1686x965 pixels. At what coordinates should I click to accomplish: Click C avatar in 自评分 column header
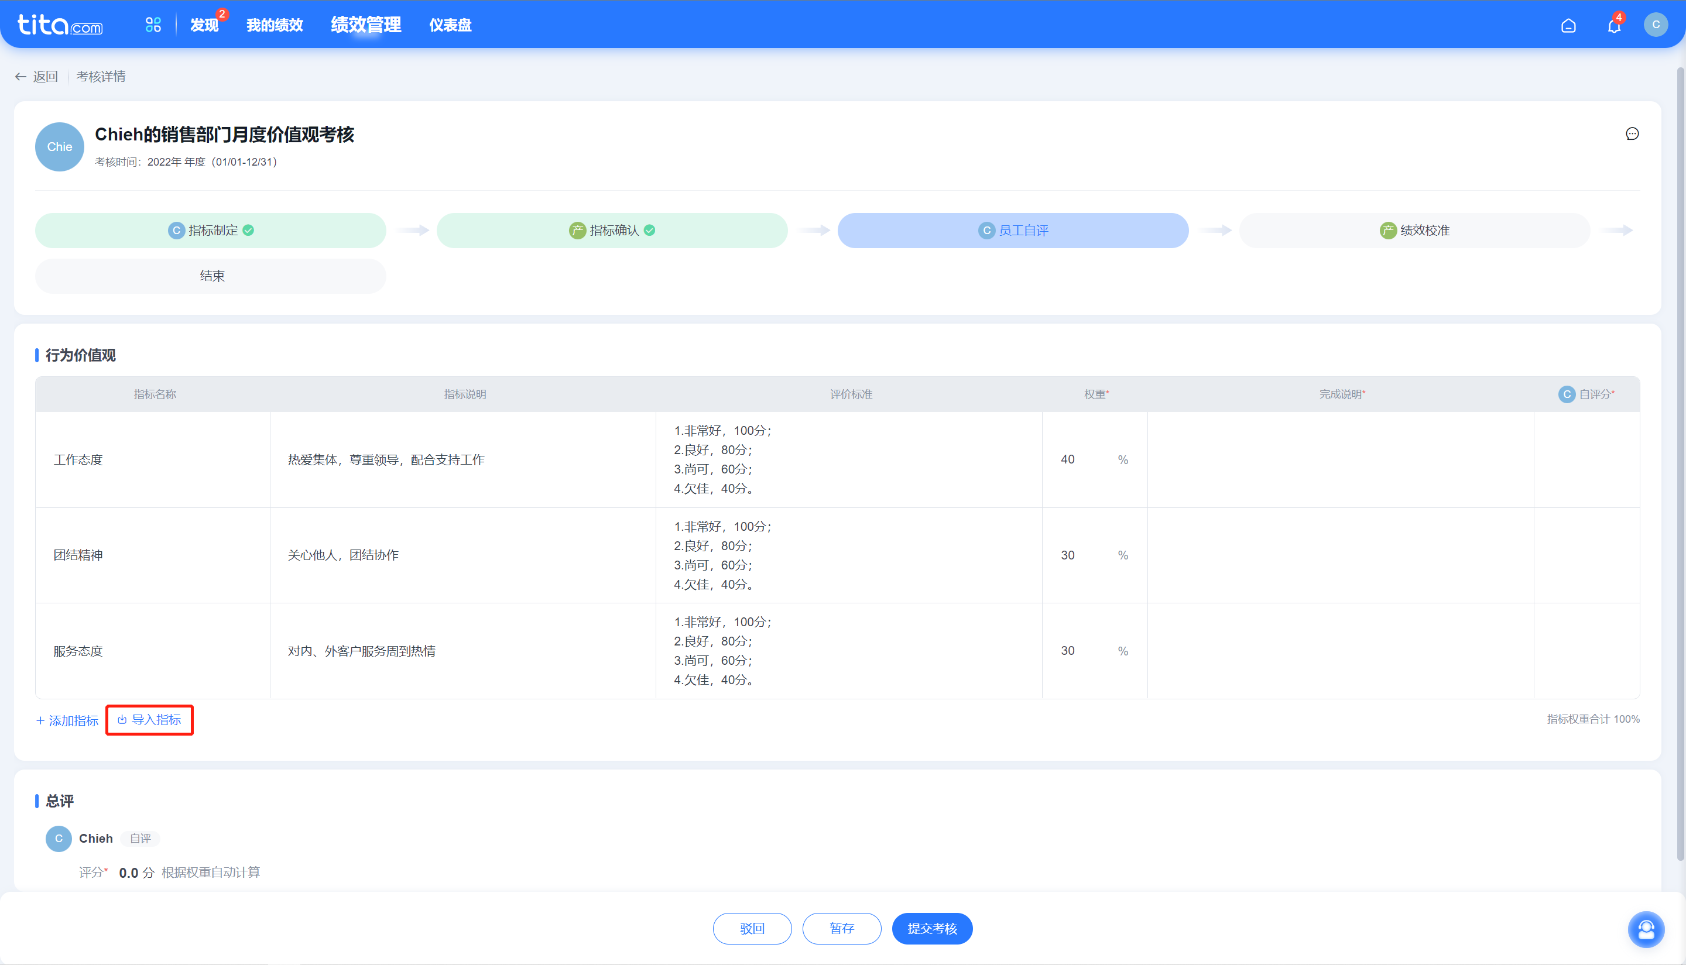click(x=1567, y=394)
